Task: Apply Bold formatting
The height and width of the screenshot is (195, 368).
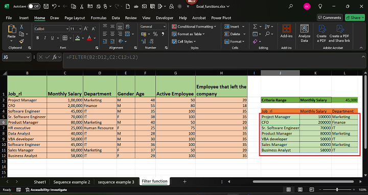Action: [x=37, y=38]
